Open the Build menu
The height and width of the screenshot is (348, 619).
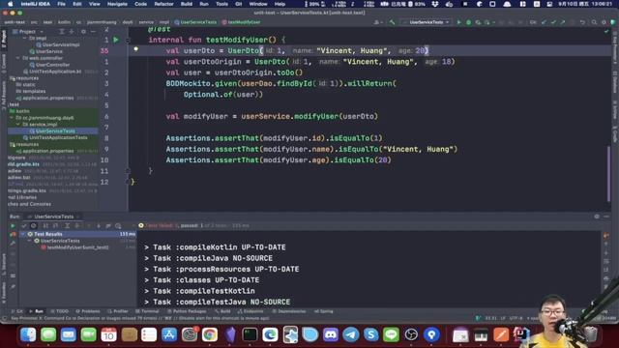(187, 4)
